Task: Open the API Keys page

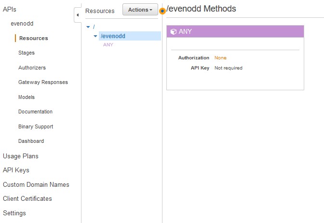Action: [x=16, y=170]
